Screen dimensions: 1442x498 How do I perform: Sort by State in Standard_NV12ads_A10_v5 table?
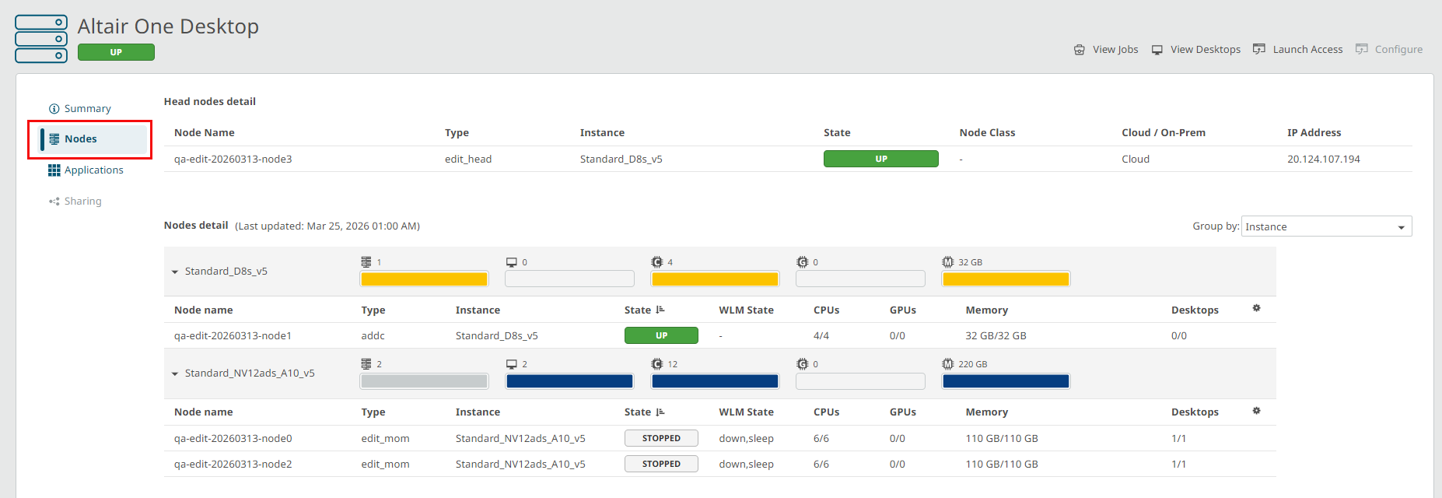pos(660,412)
